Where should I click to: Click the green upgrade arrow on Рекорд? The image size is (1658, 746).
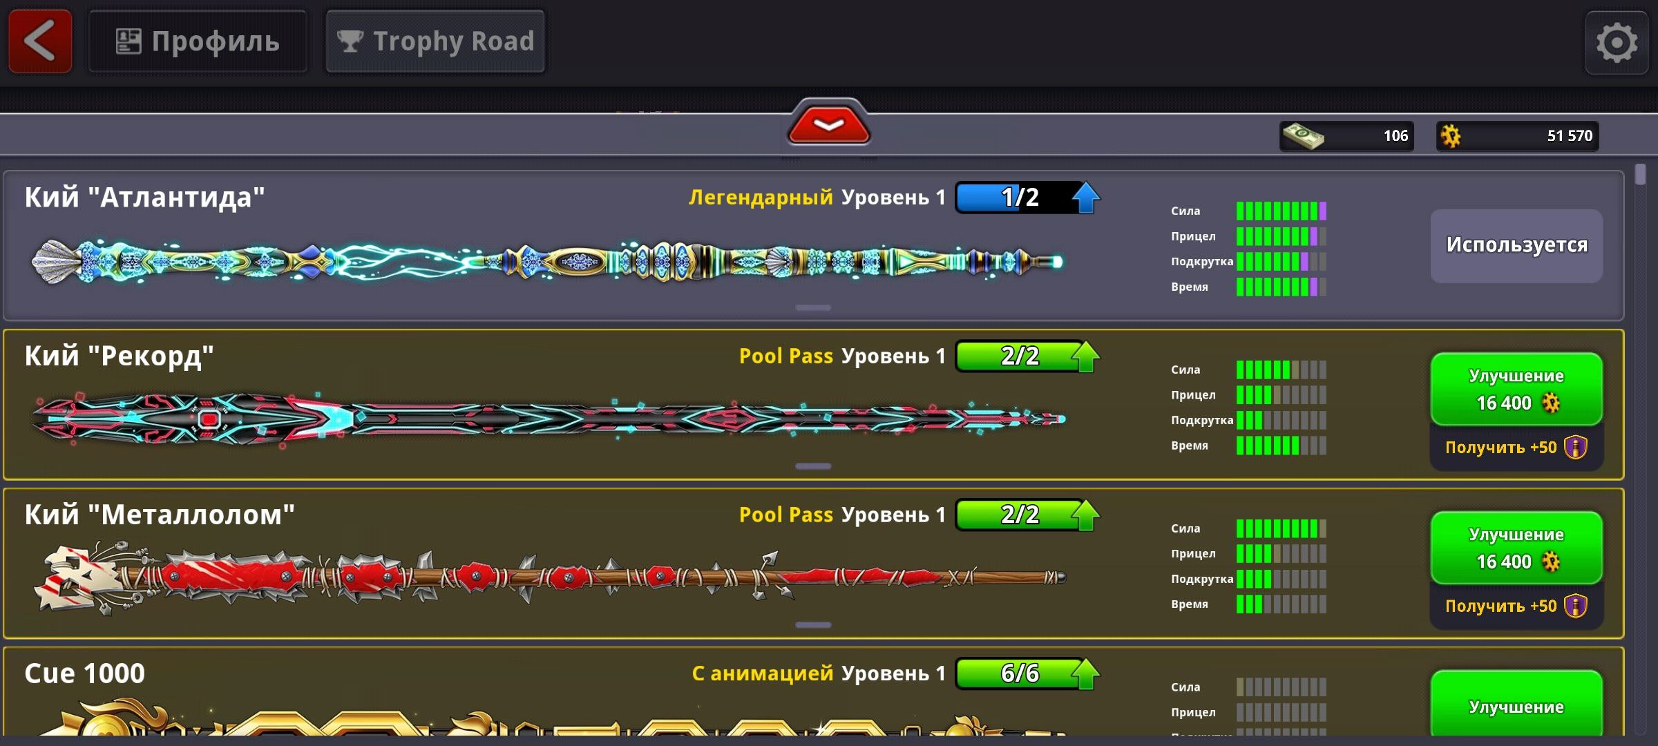[1085, 356]
